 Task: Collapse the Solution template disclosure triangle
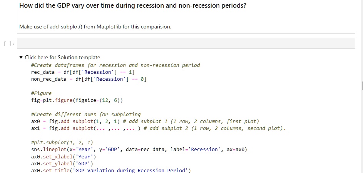(21, 57)
